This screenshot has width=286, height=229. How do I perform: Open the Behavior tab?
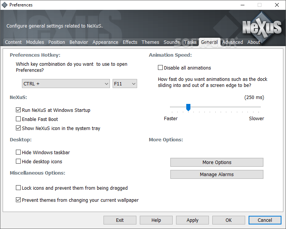click(79, 42)
